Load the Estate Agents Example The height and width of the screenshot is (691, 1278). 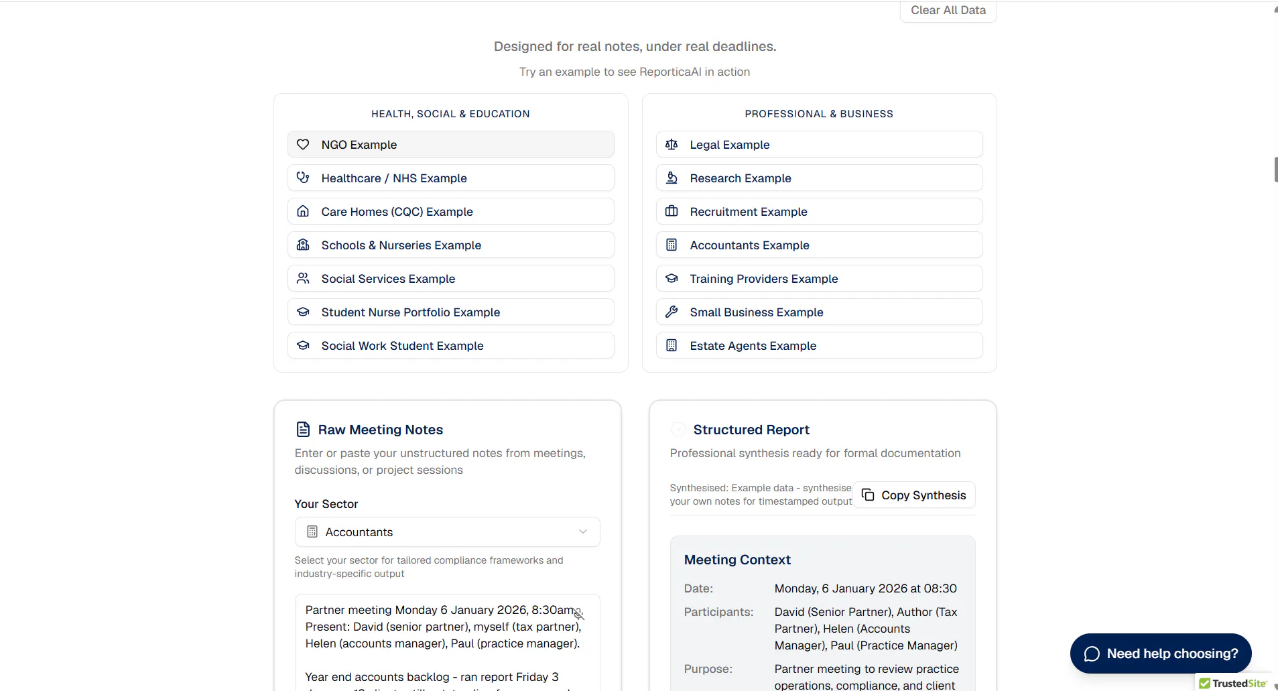tap(819, 345)
